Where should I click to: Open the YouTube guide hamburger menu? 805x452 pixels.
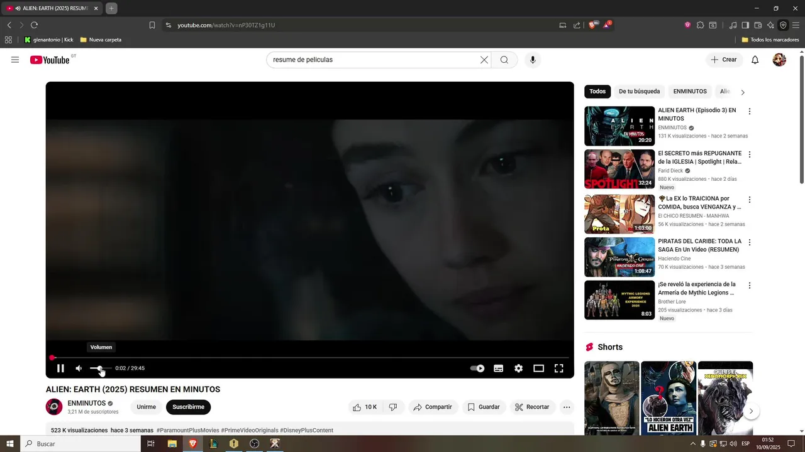click(15, 60)
